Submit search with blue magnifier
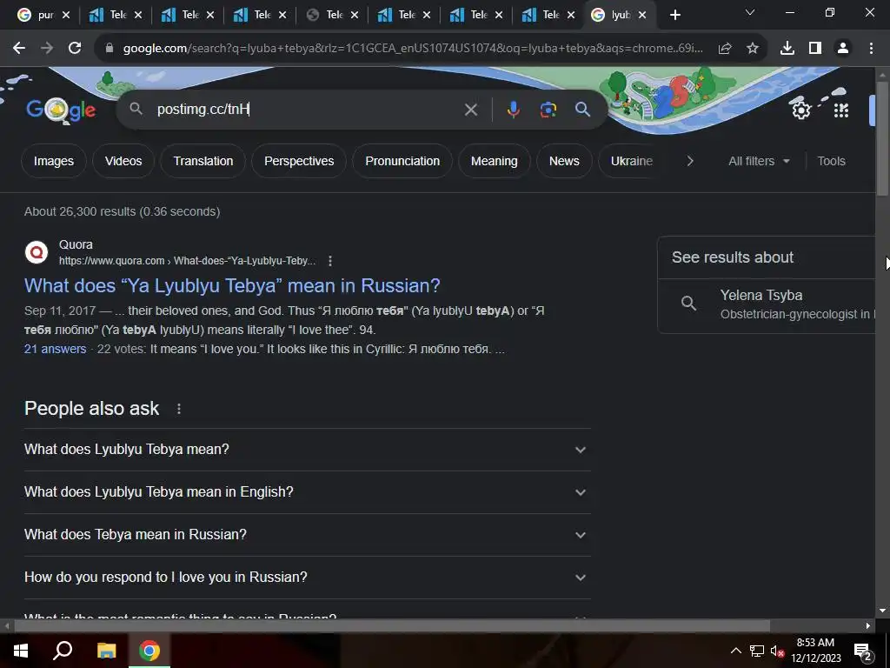This screenshot has height=668, width=890. pos(582,109)
